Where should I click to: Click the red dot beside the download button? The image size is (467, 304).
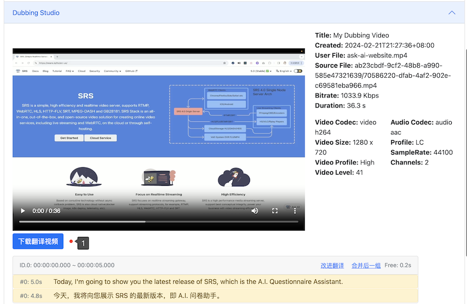coord(71,242)
